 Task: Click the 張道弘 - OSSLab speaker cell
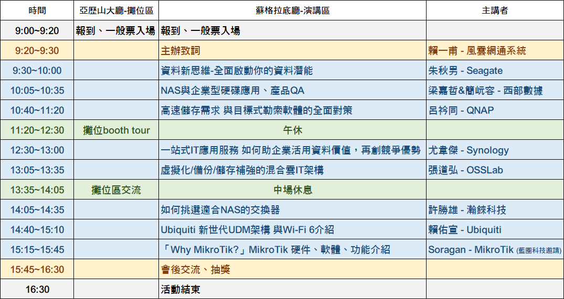click(x=466, y=170)
